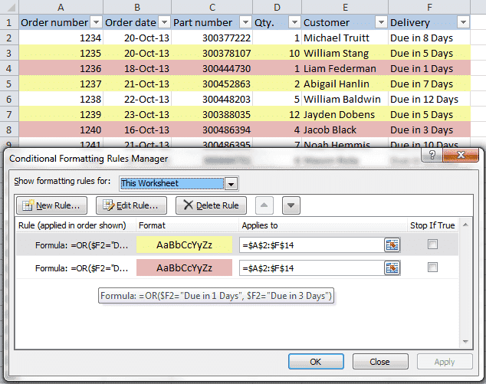Image resolution: width=486 pixels, height=384 pixels.
Task: Open Order number column filter arrow
Action: pos(95,22)
